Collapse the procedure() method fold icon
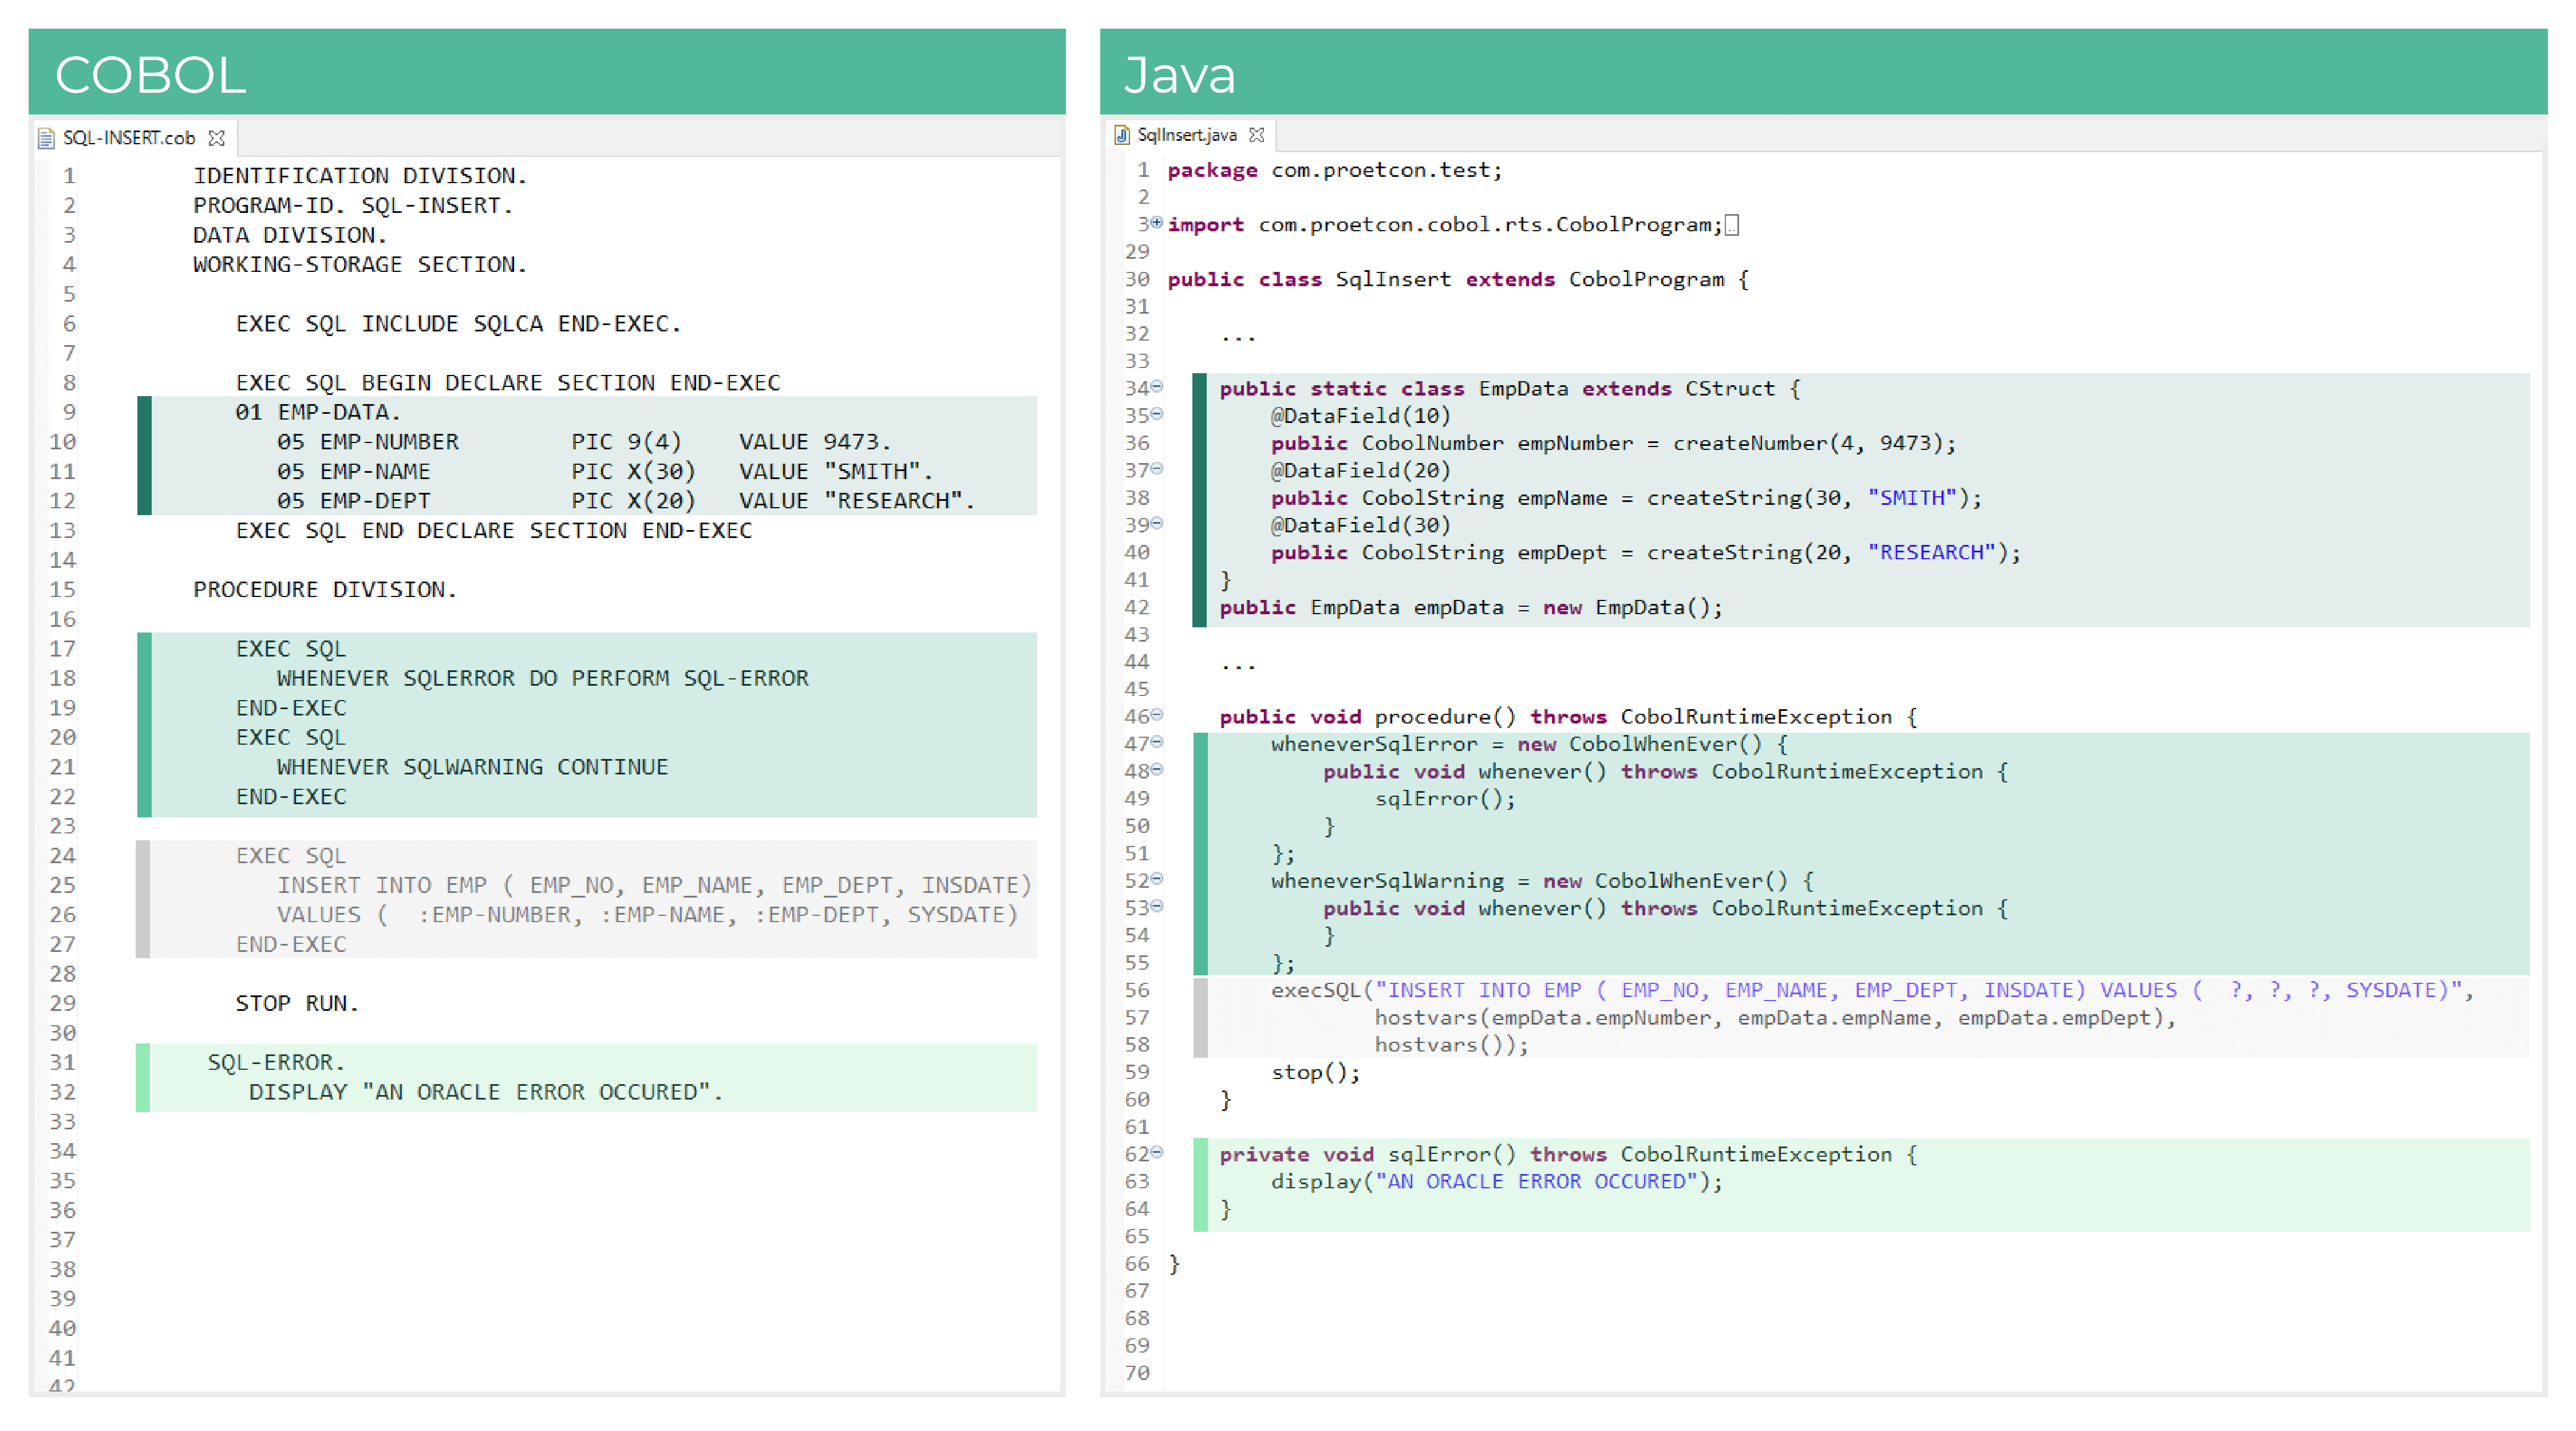Image resolution: width=2576 pixels, height=1431 pixels. [x=1157, y=716]
